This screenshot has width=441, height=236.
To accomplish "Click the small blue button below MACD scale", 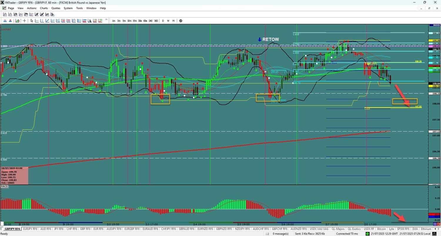I will point(435,224).
